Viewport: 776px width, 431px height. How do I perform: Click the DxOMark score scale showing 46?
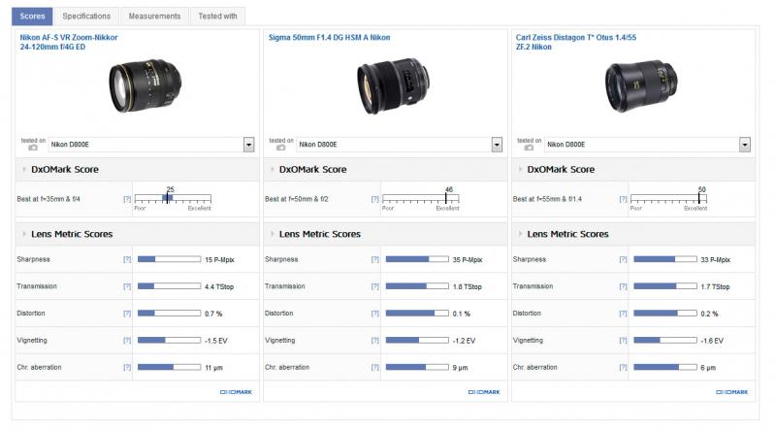pos(421,199)
